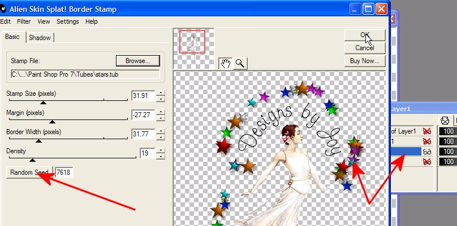The image size is (457, 226).
Task: Decrease Stamp Size with down spinner arrow
Action: pos(160,99)
